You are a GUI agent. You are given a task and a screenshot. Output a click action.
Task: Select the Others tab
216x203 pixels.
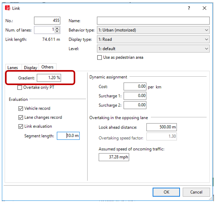tap(47, 67)
